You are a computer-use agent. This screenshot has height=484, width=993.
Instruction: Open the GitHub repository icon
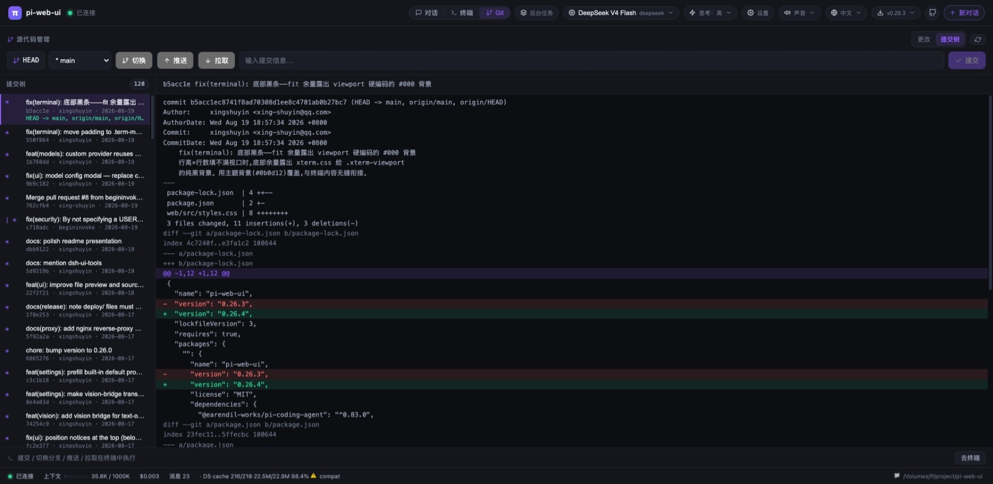(933, 13)
